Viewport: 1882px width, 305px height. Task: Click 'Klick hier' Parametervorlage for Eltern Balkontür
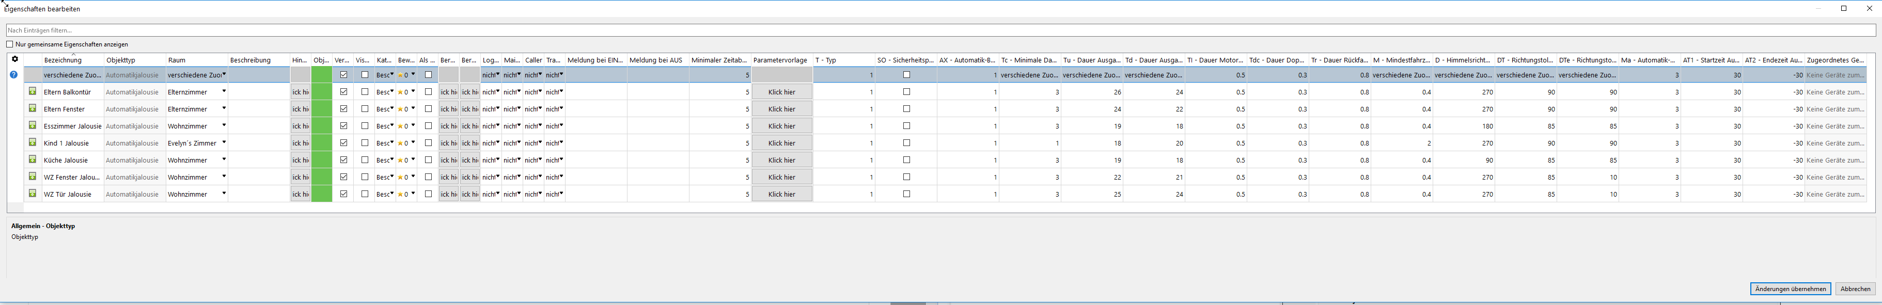(x=782, y=92)
